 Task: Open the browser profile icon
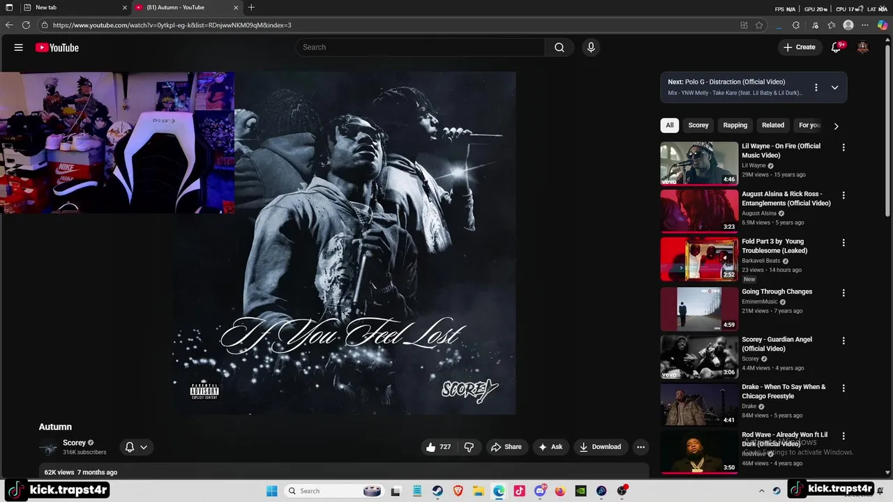click(848, 25)
